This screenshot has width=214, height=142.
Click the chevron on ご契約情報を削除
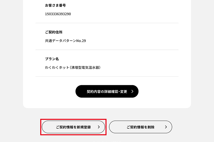click(166, 127)
